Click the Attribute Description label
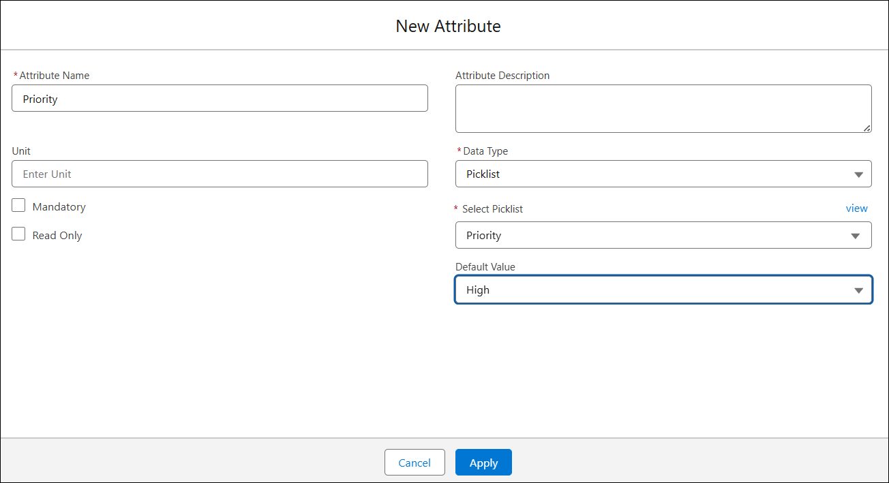This screenshot has width=889, height=483. [502, 76]
